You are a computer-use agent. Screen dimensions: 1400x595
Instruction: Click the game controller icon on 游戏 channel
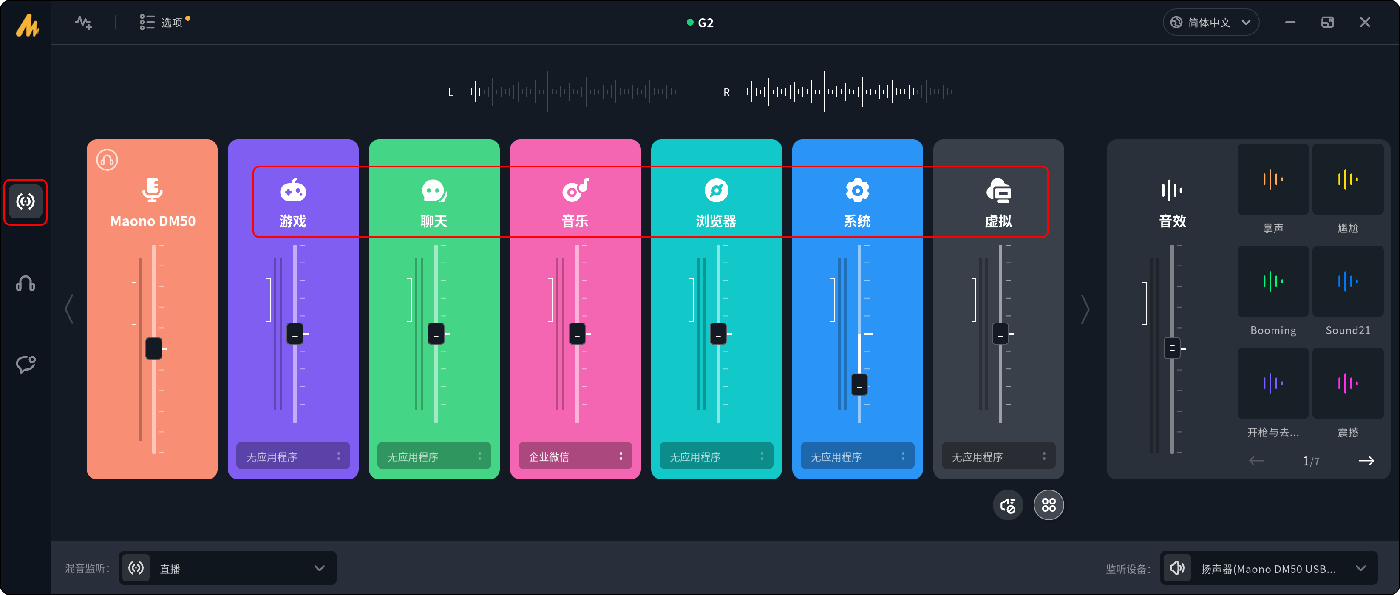point(293,191)
